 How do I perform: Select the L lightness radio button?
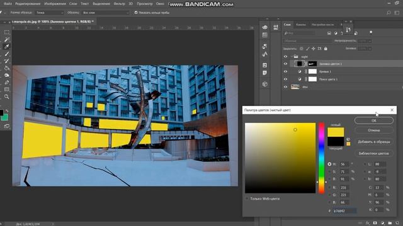pos(365,164)
